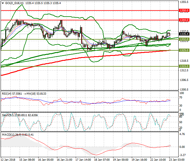
Task: Click the 1300.5 price scale value
Action: [x=184, y=90]
